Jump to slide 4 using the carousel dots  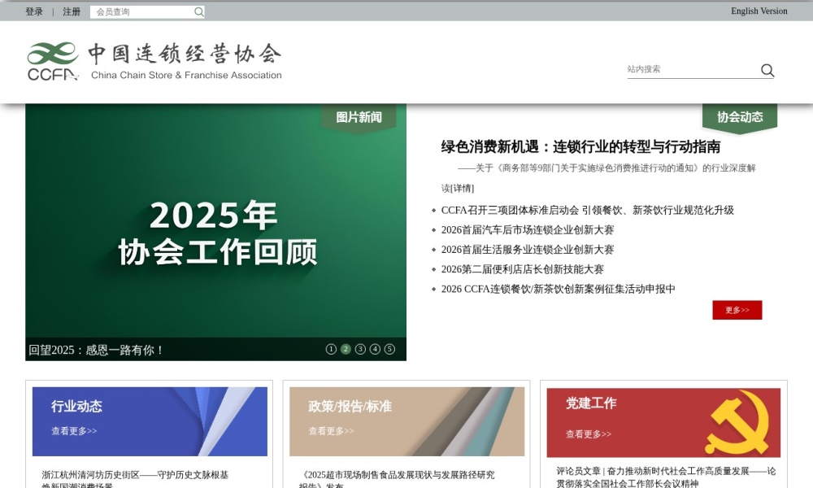coord(375,348)
